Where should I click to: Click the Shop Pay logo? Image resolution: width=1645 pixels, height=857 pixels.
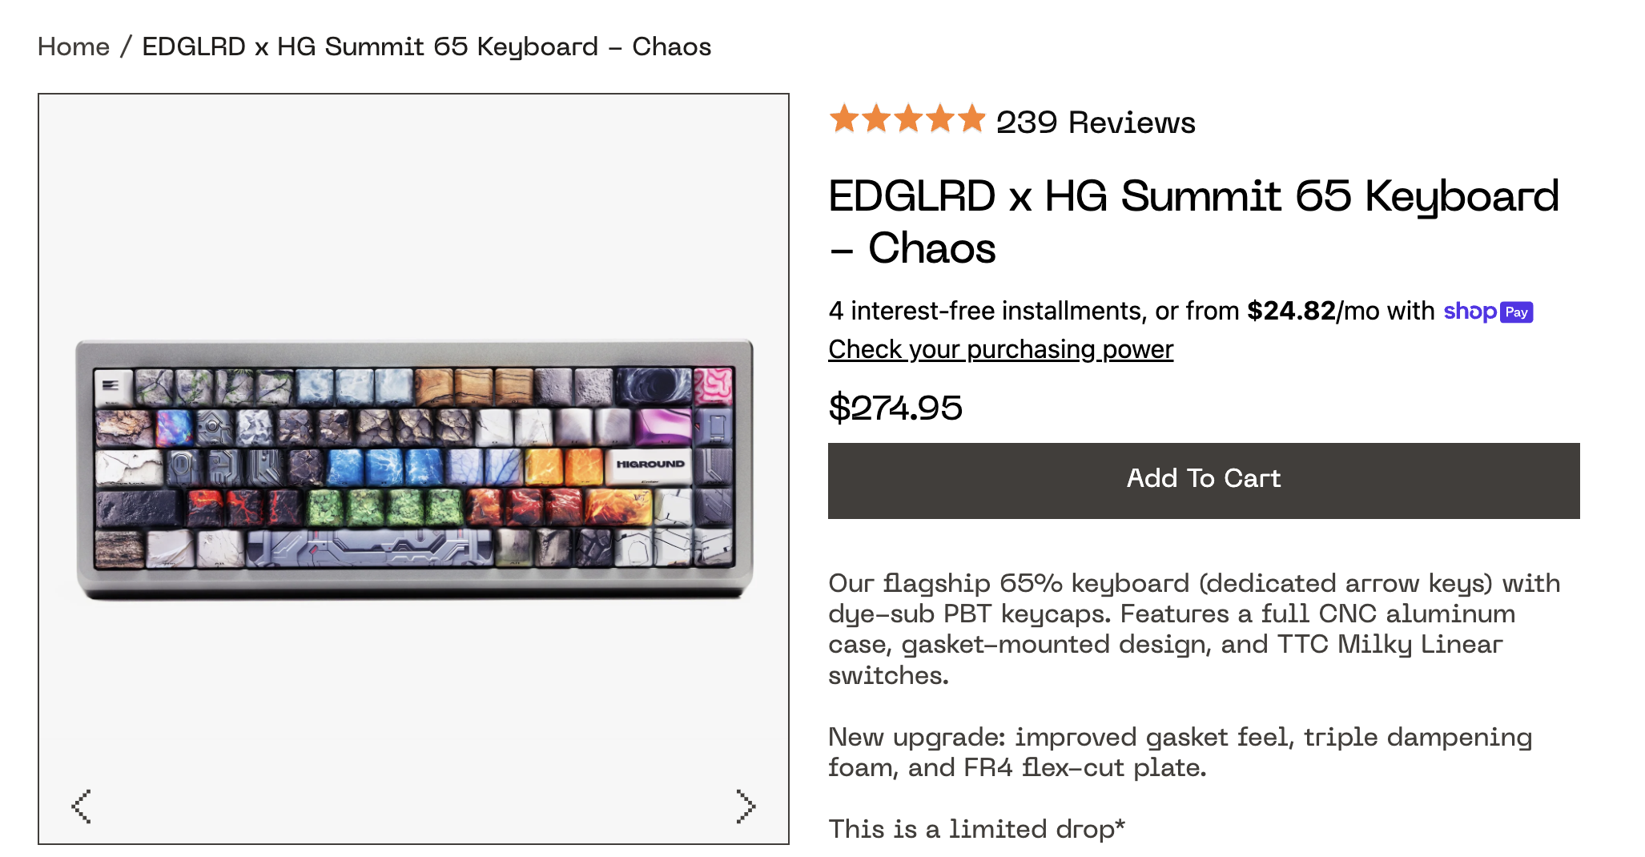click(1487, 312)
